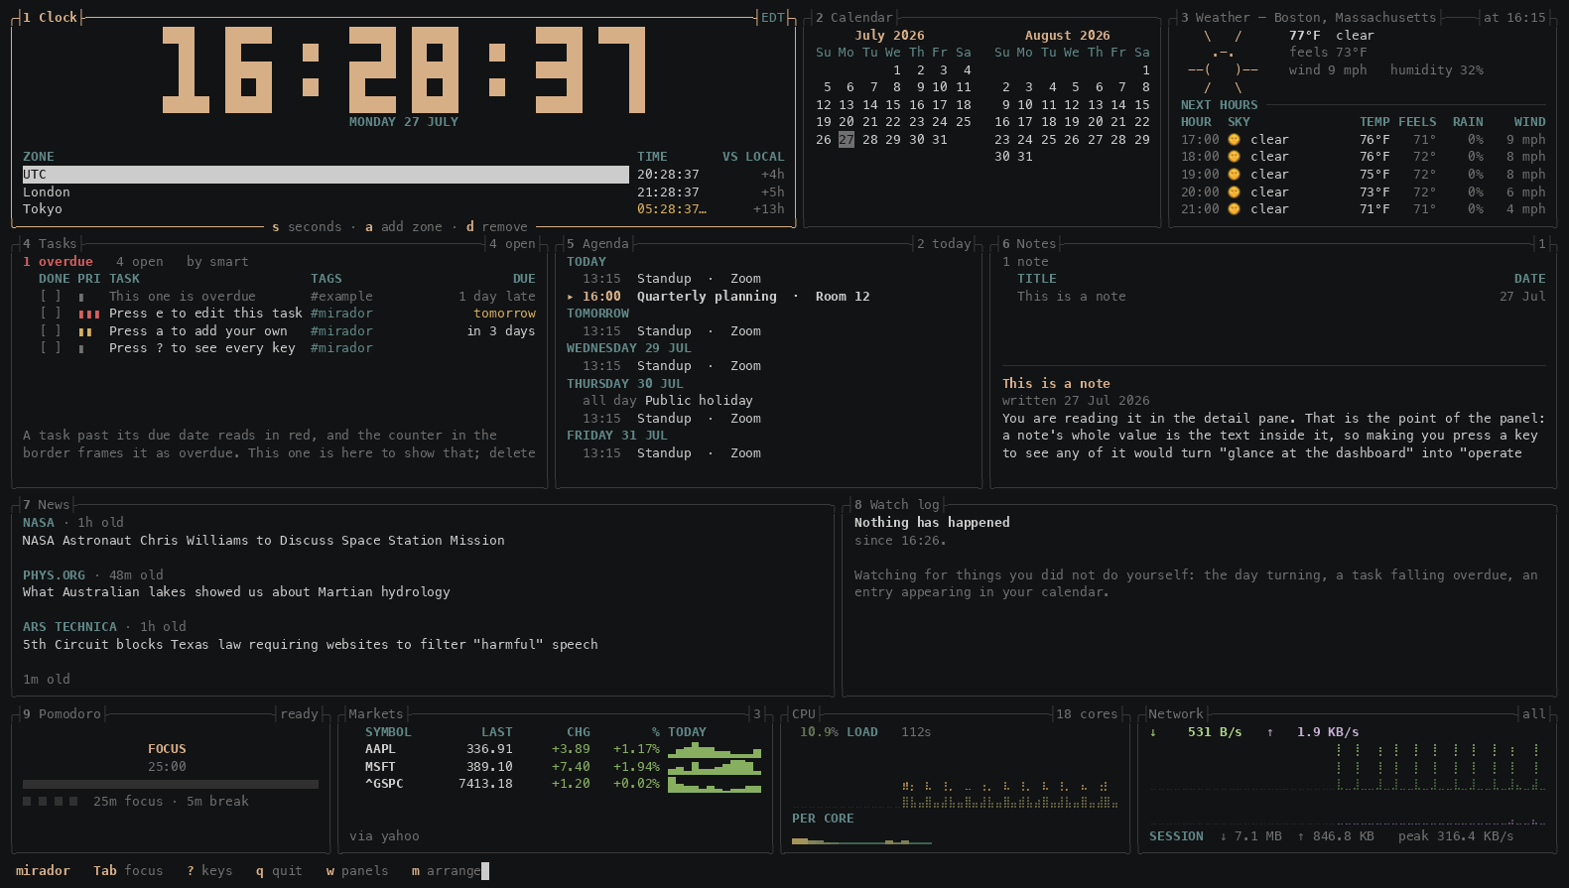1569x888 pixels.
Task: Click ^GSPC today sparkline chart
Action: pos(715,785)
